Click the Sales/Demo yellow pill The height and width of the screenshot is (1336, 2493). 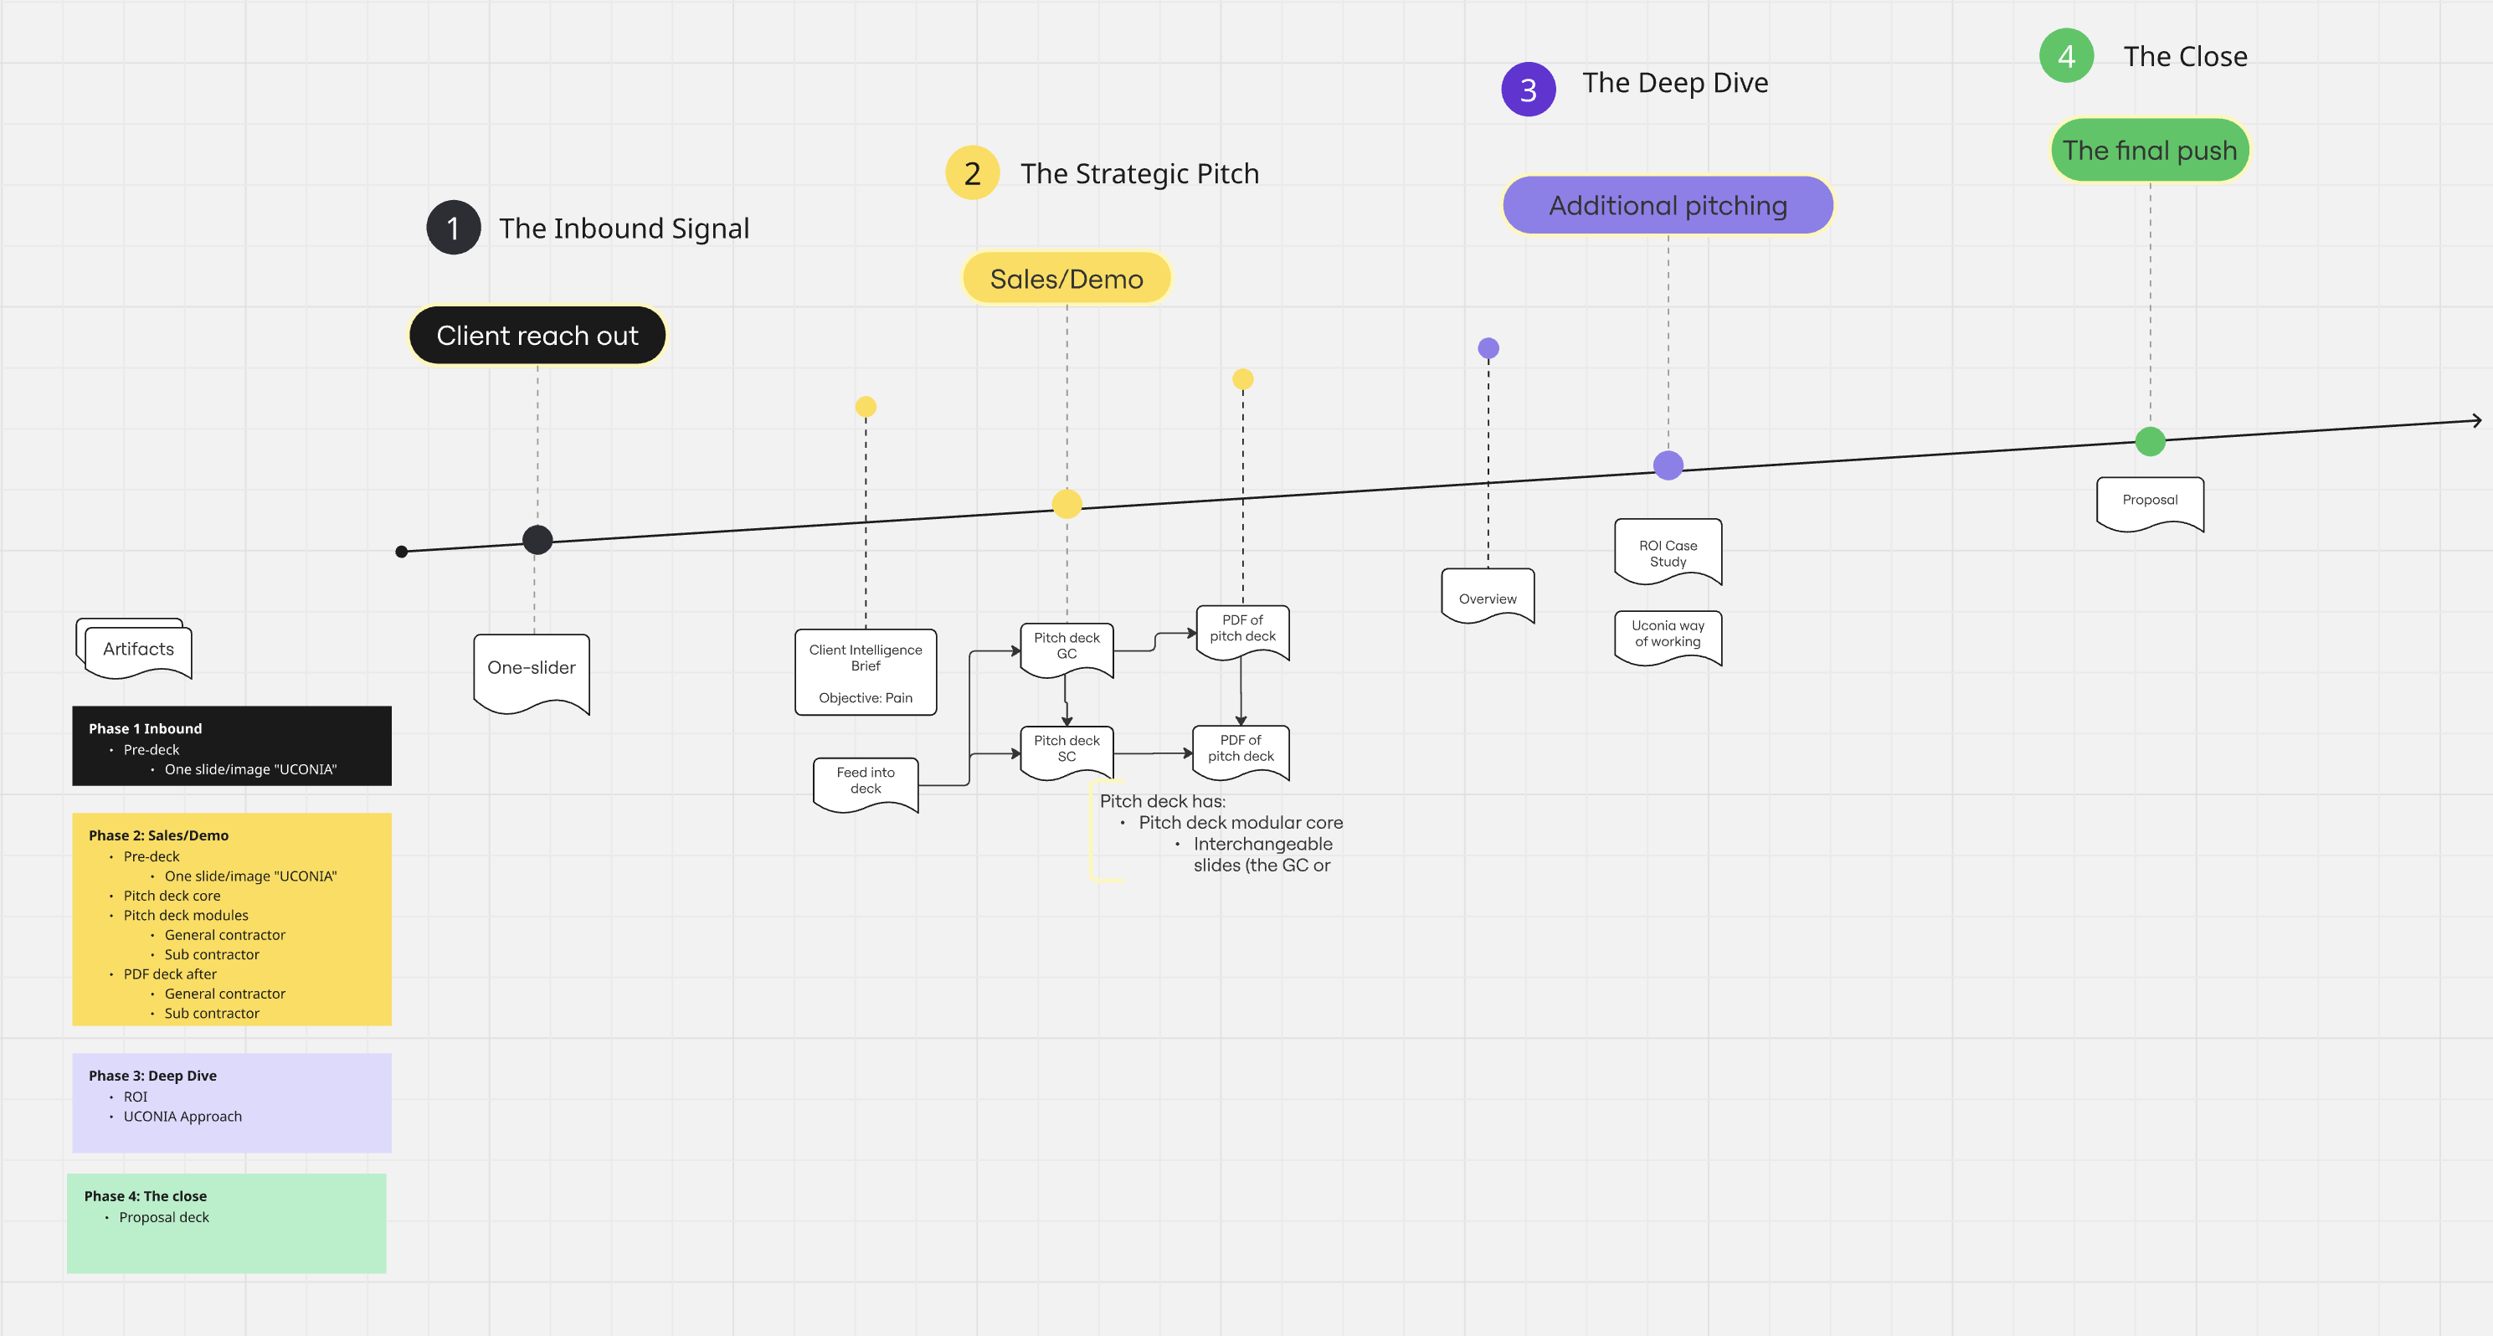1067,279
